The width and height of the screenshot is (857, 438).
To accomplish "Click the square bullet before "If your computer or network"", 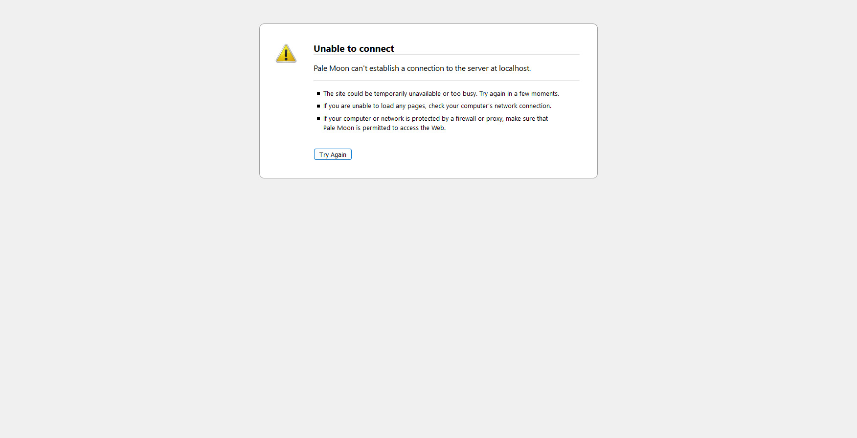I will pyautogui.click(x=318, y=118).
